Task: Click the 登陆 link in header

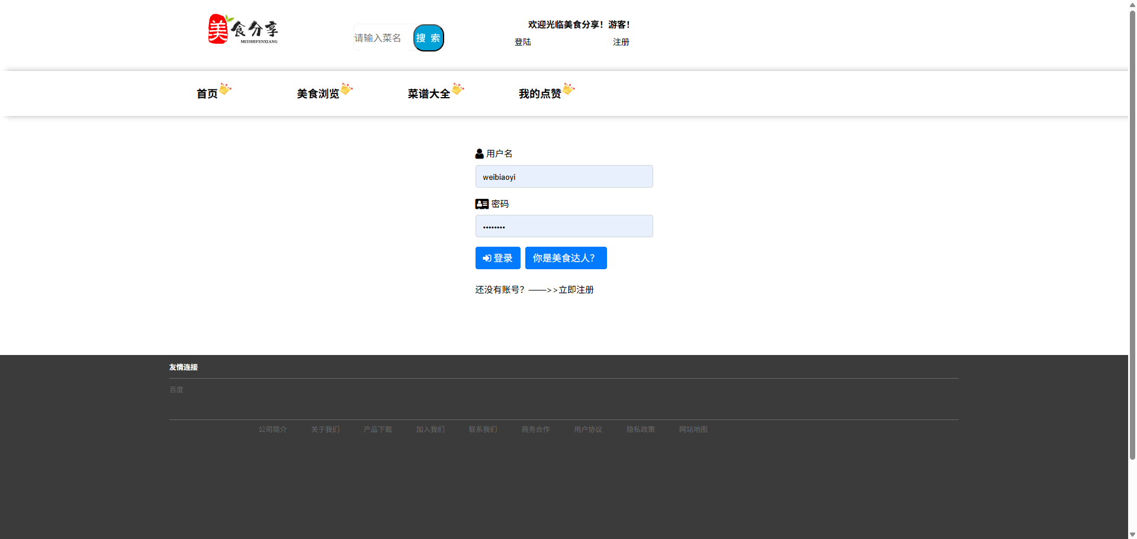Action: pyautogui.click(x=523, y=42)
